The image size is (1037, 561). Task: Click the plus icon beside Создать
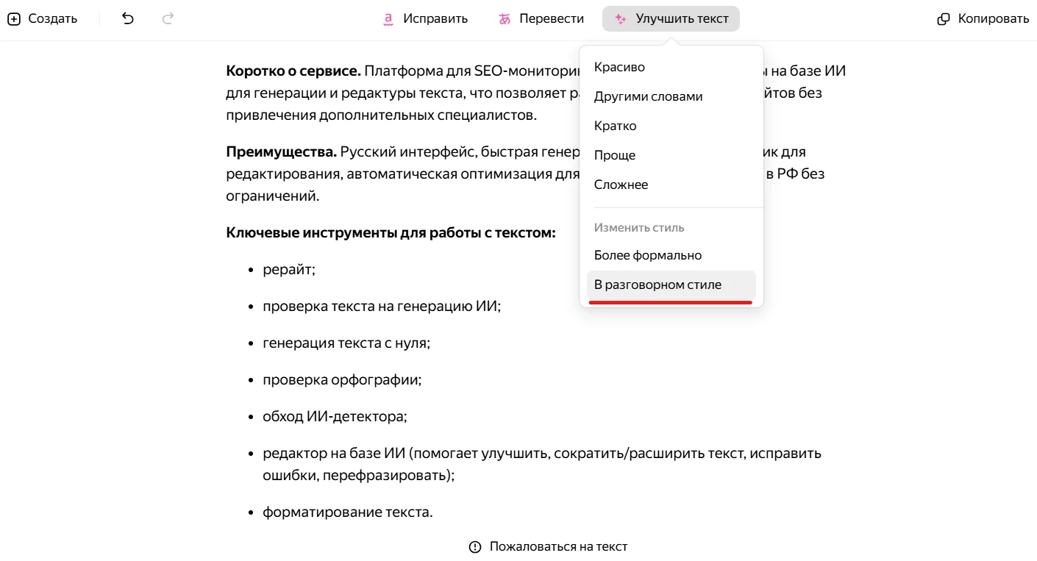point(14,19)
